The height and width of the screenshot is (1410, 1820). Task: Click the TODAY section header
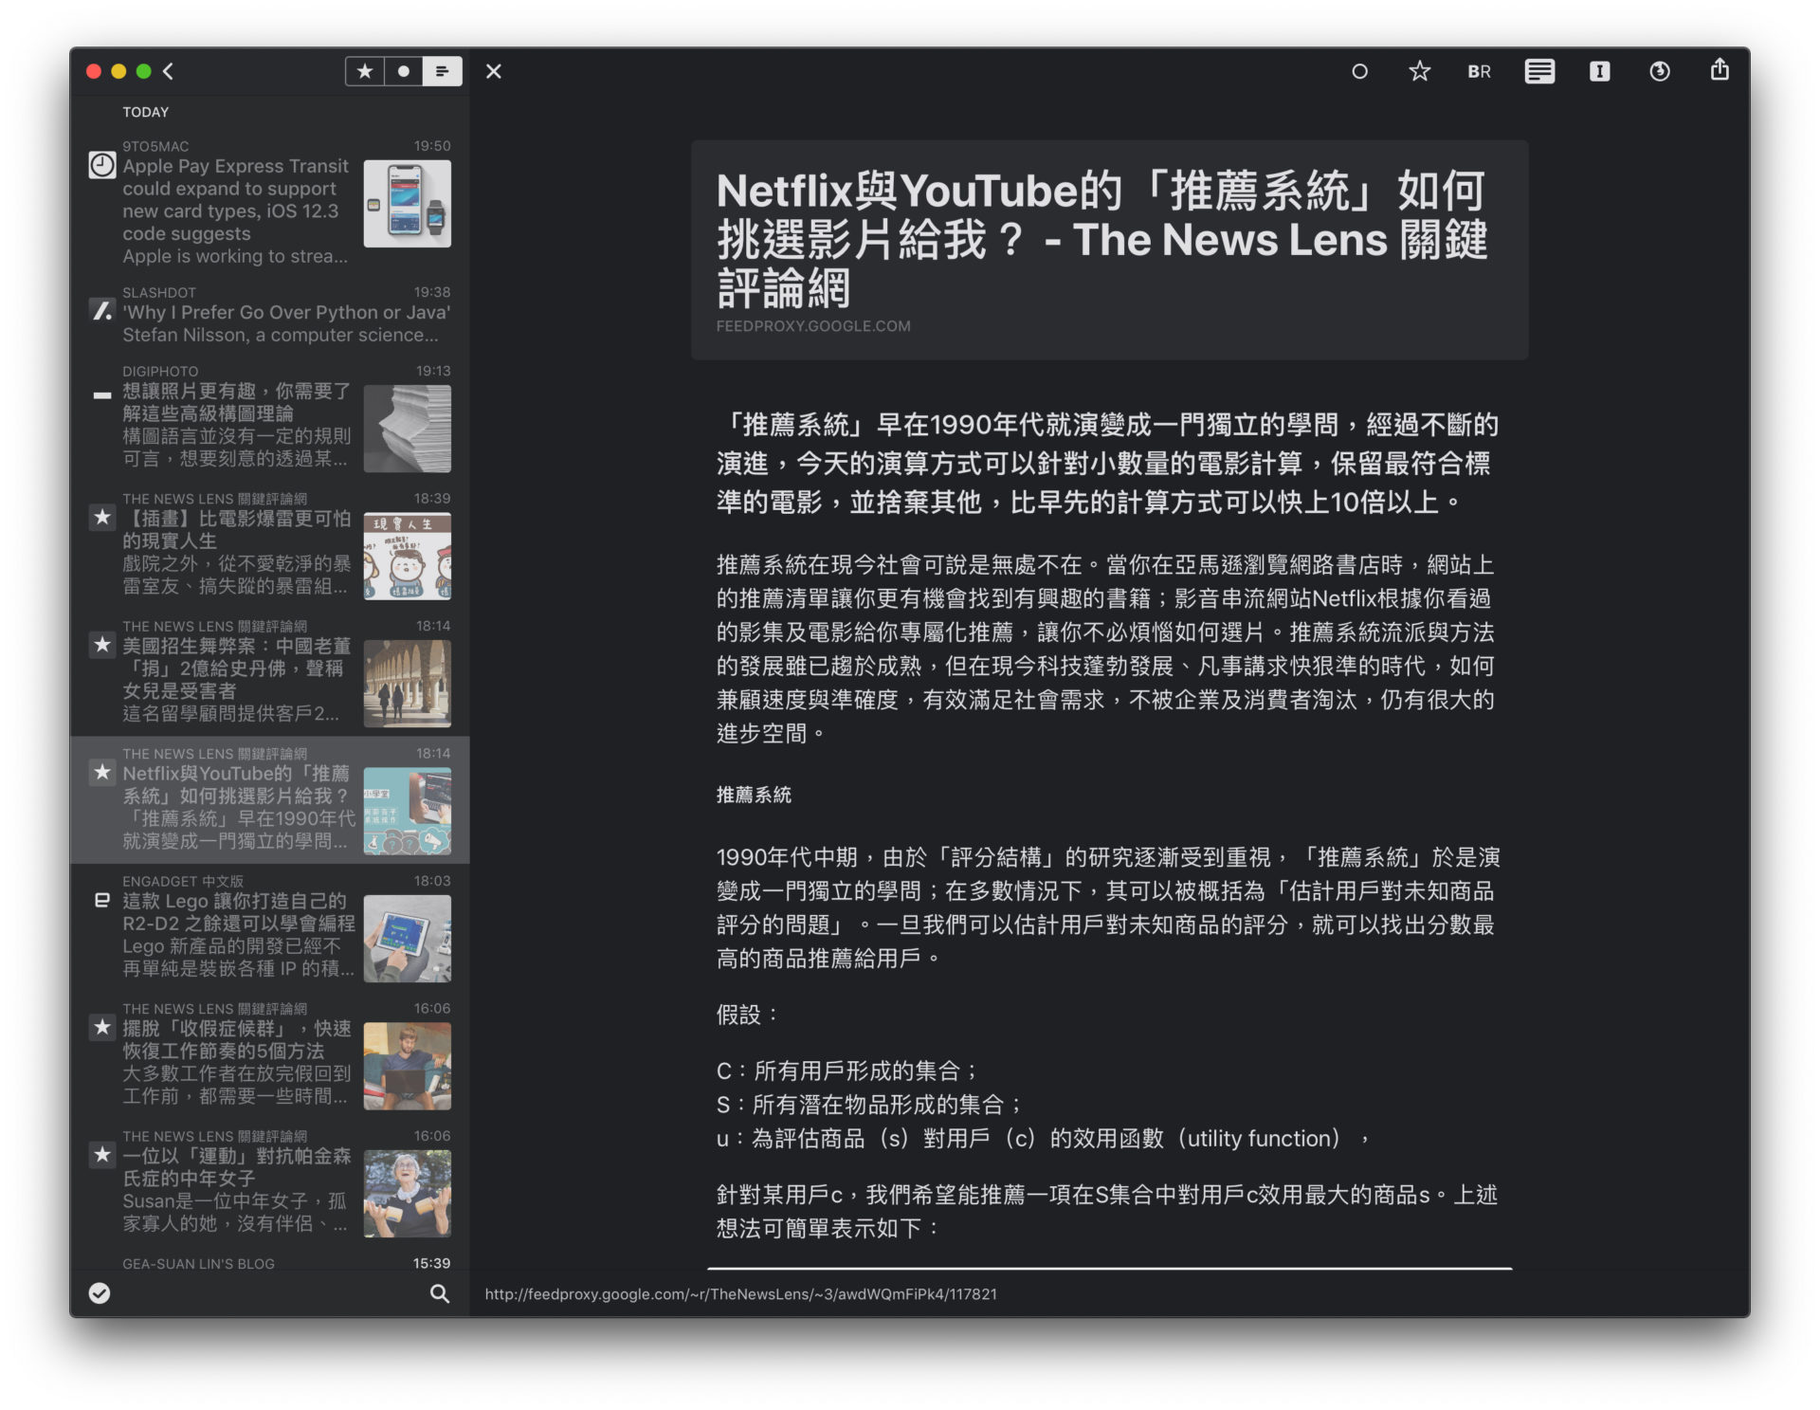click(145, 112)
